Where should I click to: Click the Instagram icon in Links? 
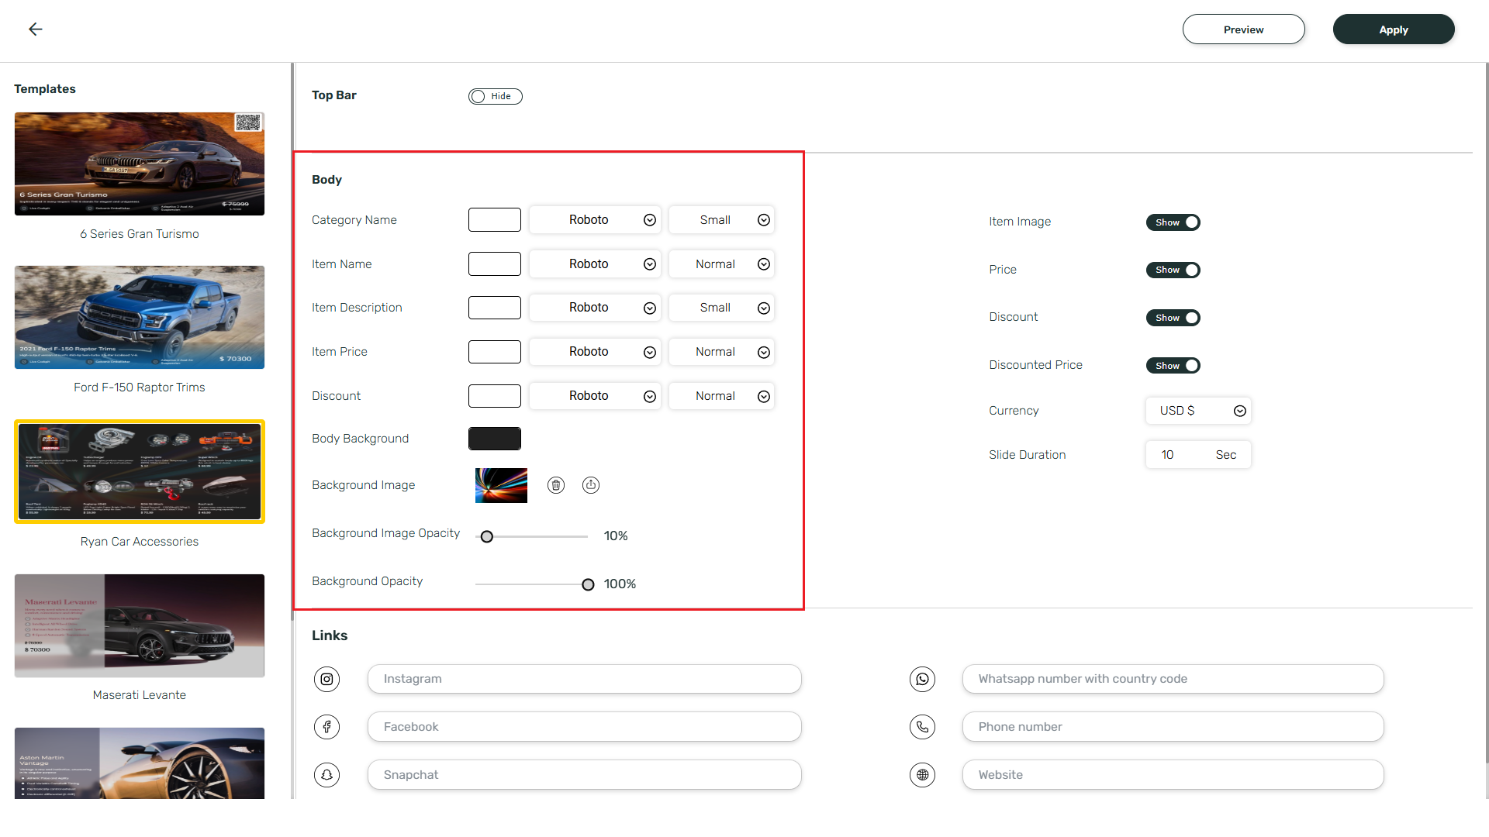326,679
